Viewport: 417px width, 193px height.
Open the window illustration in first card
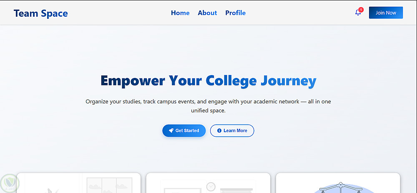[x=109, y=184]
